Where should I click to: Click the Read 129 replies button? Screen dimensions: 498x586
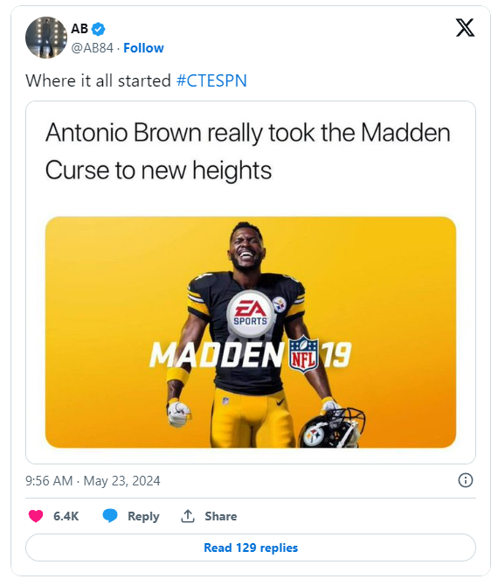coord(251,548)
